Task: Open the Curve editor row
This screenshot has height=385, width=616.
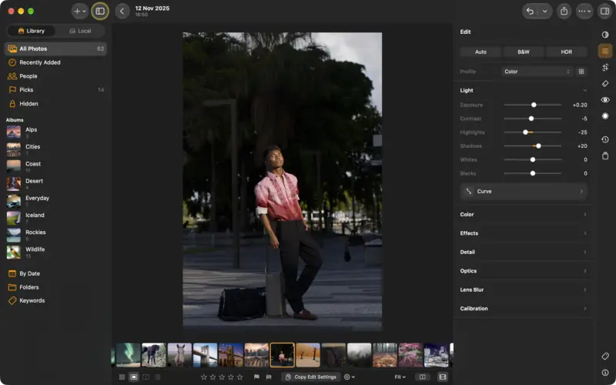Action: [x=524, y=191]
